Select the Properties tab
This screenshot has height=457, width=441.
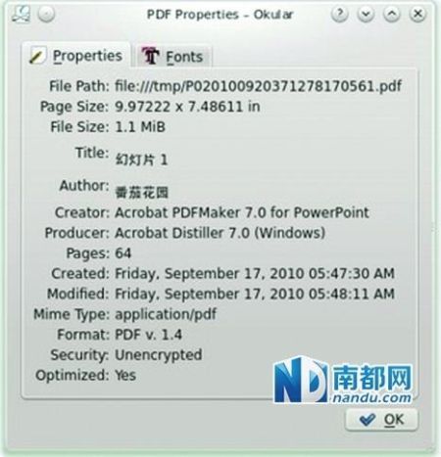pos(76,55)
